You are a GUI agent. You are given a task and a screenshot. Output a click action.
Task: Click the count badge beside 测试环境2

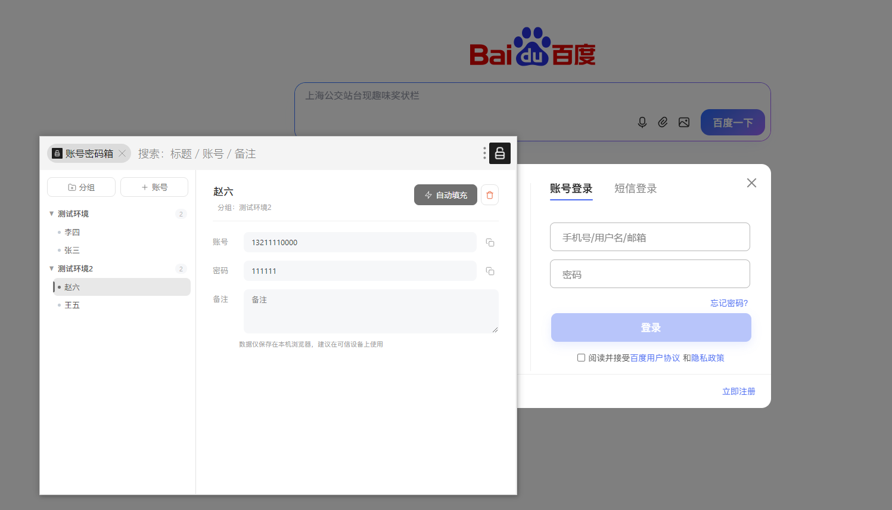pos(181,269)
